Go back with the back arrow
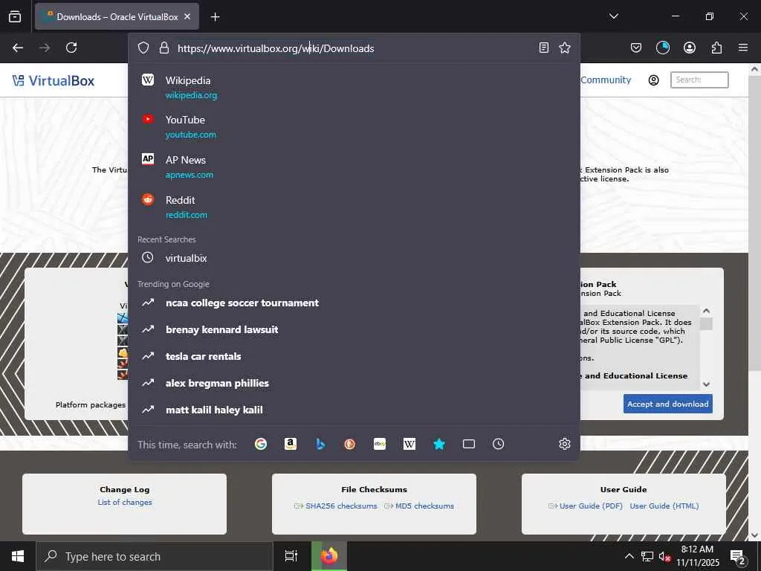Viewport: 761px width, 571px height. [18, 48]
